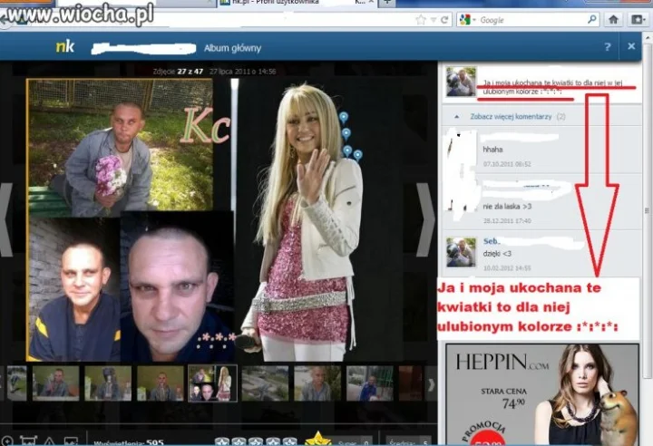Open the Album główny link
653x446 pixels.
coord(233,48)
